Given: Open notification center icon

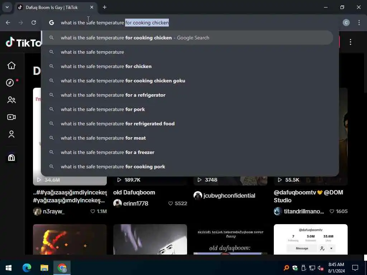Looking at the screenshot, I should click(355, 268).
